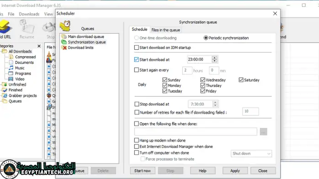Click the Stop toolbar icon in IDM
The image size is (319, 179).
(x=49, y=27)
